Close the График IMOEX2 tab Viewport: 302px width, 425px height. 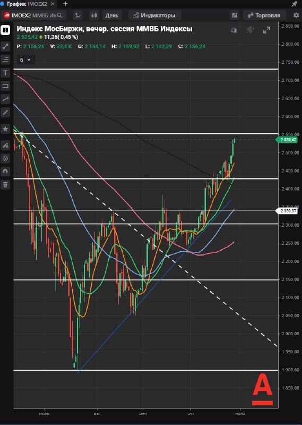pyautogui.click(x=53, y=4)
